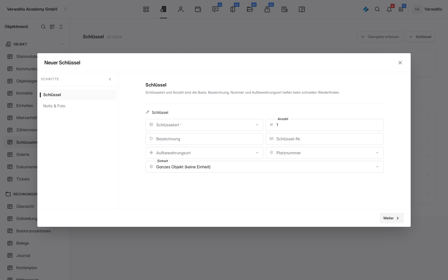This screenshot has width=448, height=280.
Task: Open notifications bell icon
Action: pos(389,9)
